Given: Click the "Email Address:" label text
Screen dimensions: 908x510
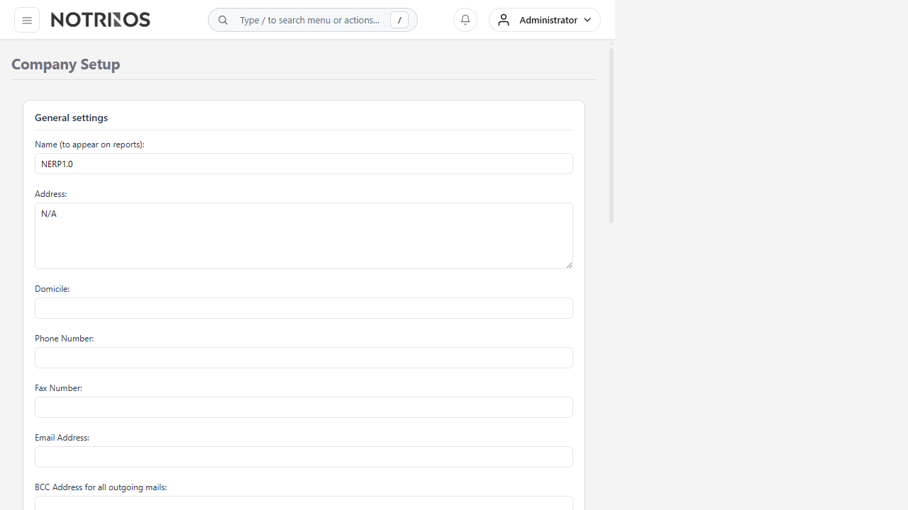Looking at the screenshot, I should click(x=62, y=438).
